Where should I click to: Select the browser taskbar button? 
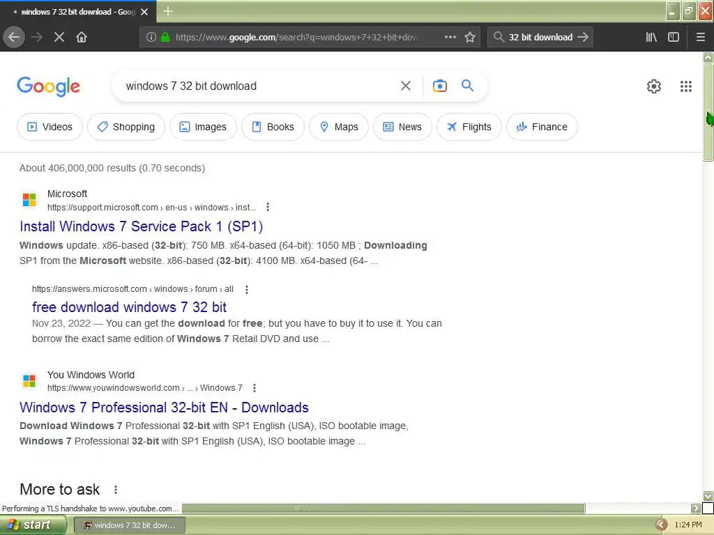(129, 525)
